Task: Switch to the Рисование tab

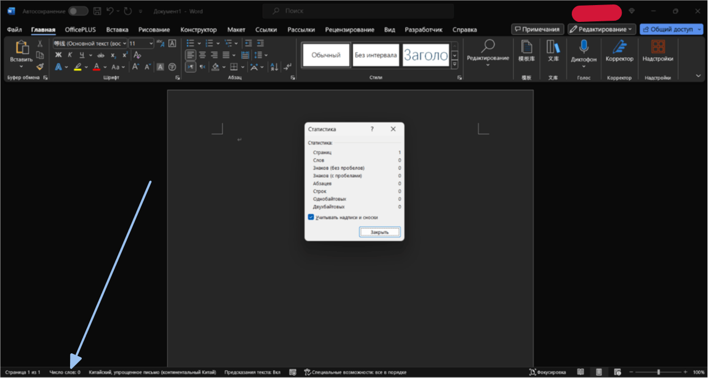Action: point(154,30)
